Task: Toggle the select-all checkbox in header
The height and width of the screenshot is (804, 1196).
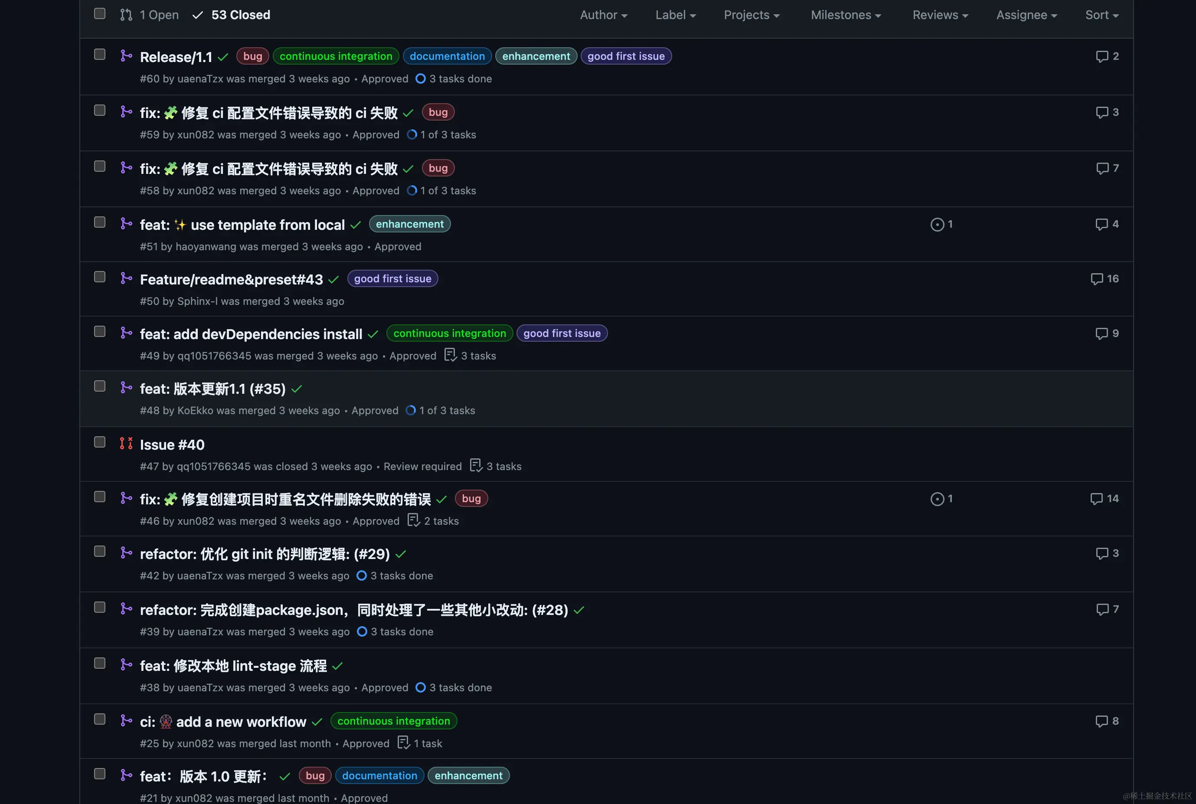Action: [100, 14]
